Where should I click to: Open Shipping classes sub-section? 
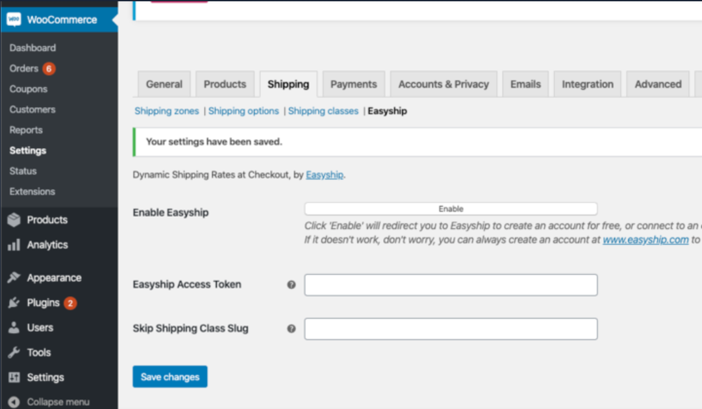click(323, 111)
